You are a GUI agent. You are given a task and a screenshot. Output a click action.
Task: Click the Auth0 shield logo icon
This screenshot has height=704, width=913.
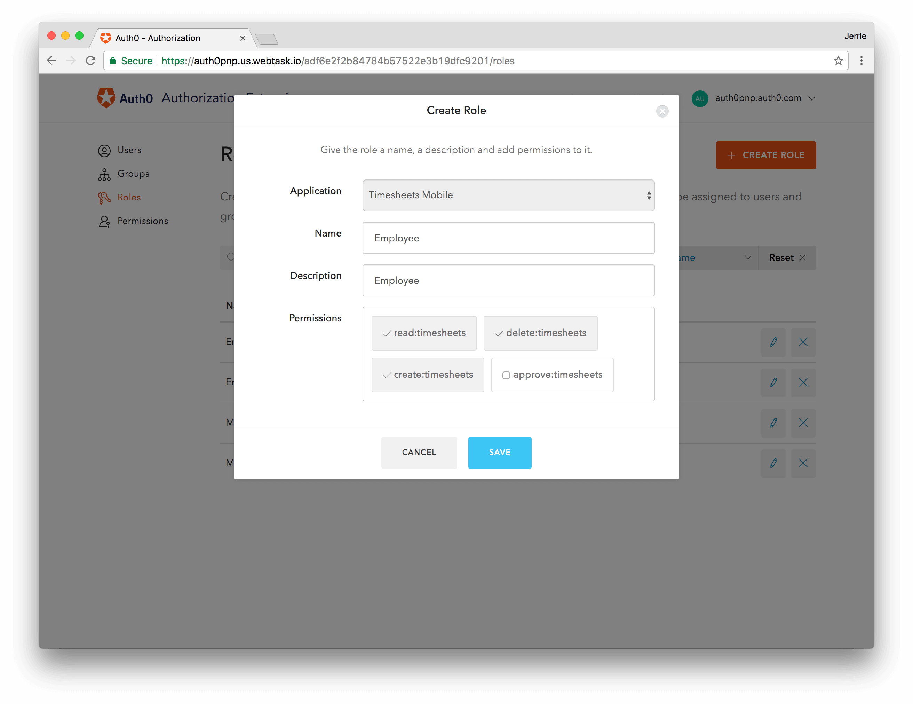tap(106, 98)
